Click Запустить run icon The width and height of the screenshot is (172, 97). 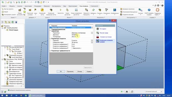point(60,11)
